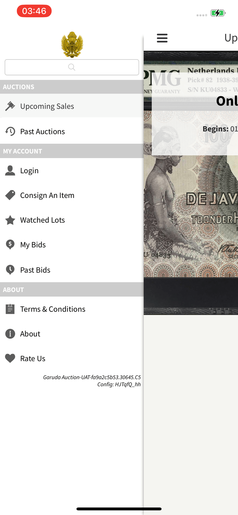Click the heart icon beside Rate Us
238x515 pixels.
[10, 358]
